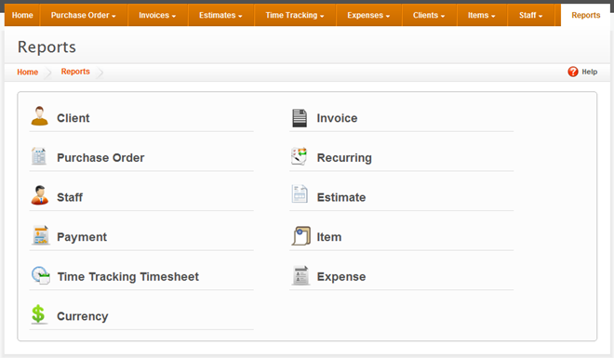Image resolution: width=614 pixels, height=358 pixels.
Task: Click the Recurring report icon
Action: (300, 156)
